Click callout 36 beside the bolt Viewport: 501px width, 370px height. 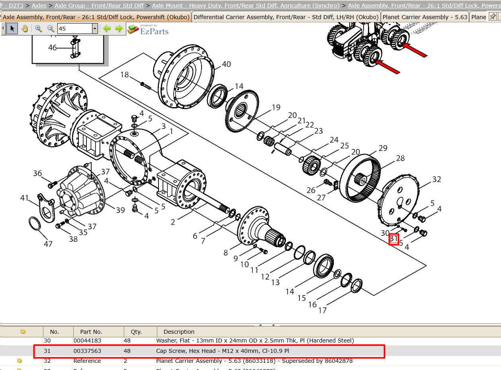37,173
